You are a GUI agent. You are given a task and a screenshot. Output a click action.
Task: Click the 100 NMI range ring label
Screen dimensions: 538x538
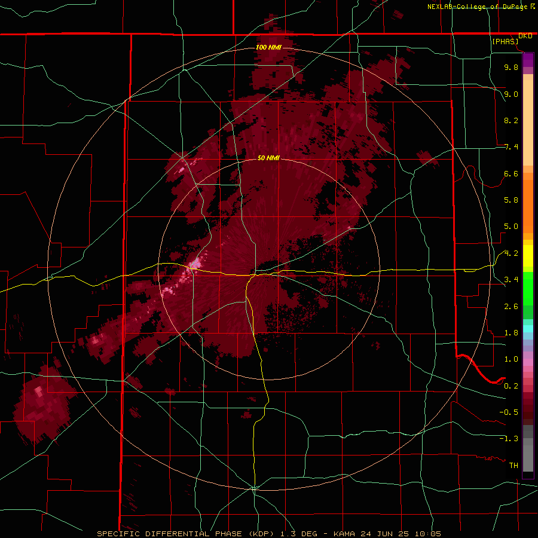pyautogui.click(x=268, y=47)
